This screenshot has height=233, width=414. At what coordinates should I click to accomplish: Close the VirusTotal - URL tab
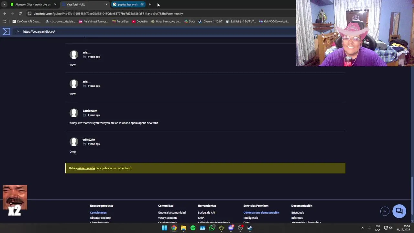pyautogui.click(x=106, y=5)
